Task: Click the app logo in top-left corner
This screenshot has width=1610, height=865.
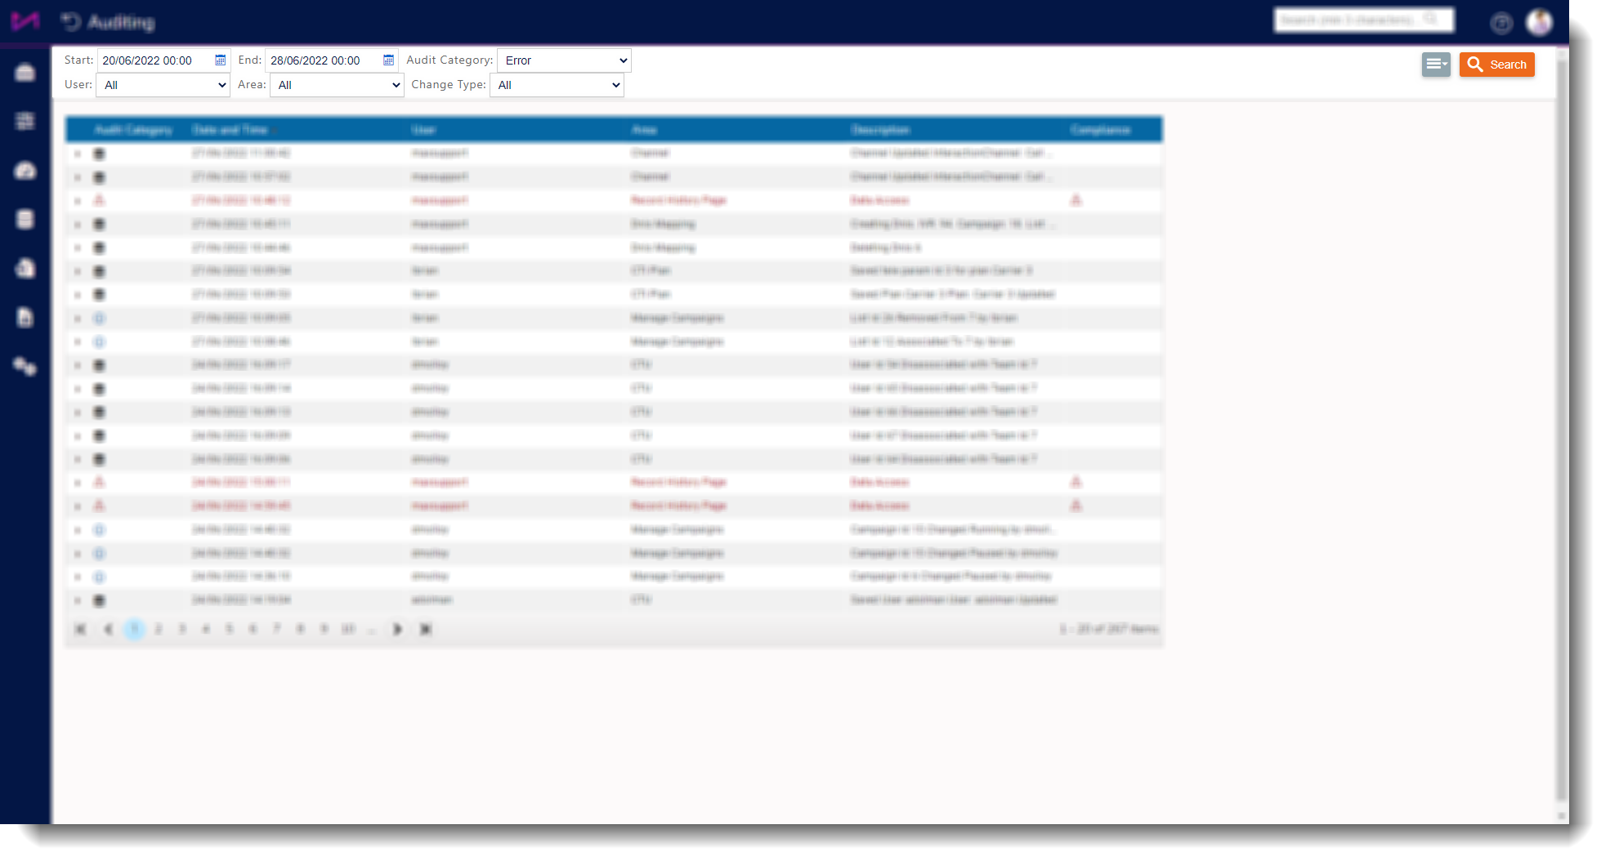Action: coord(25,21)
